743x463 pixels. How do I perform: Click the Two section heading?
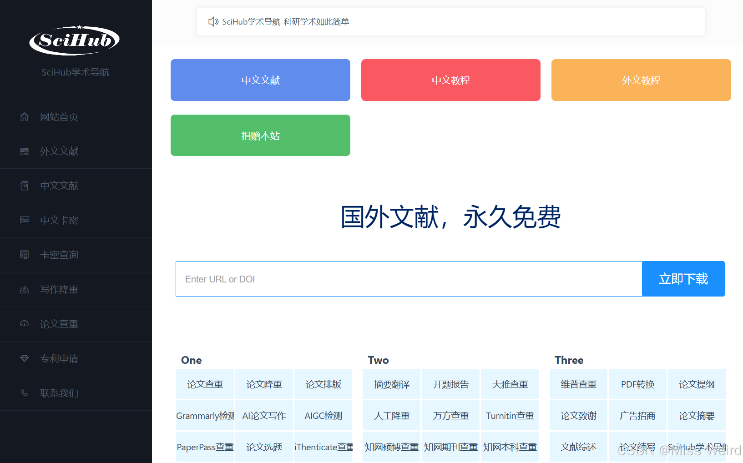pos(379,360)
